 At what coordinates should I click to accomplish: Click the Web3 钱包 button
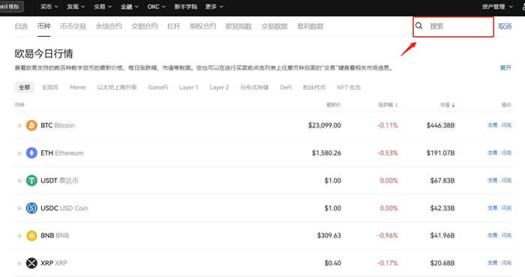(11, 7)
